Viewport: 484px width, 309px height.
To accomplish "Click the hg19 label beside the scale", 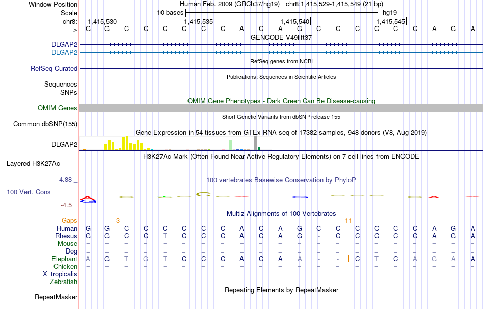I will (x=390, y=13).
